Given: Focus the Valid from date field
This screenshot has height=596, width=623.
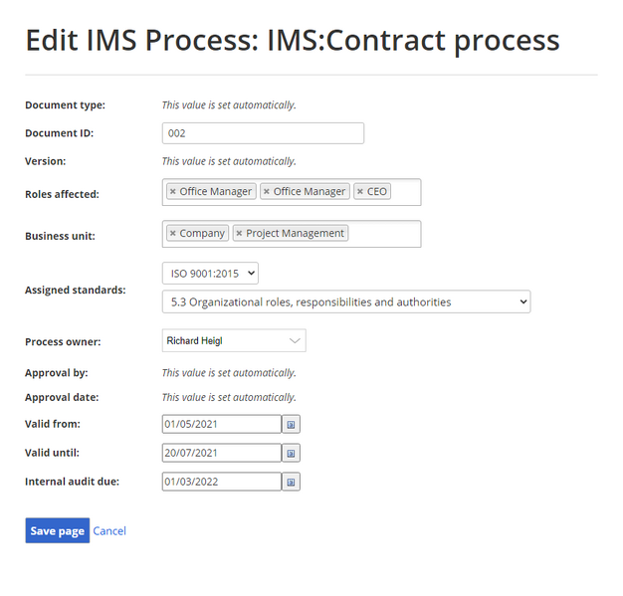Looking at the screenshot, I should tap(222, 424).
